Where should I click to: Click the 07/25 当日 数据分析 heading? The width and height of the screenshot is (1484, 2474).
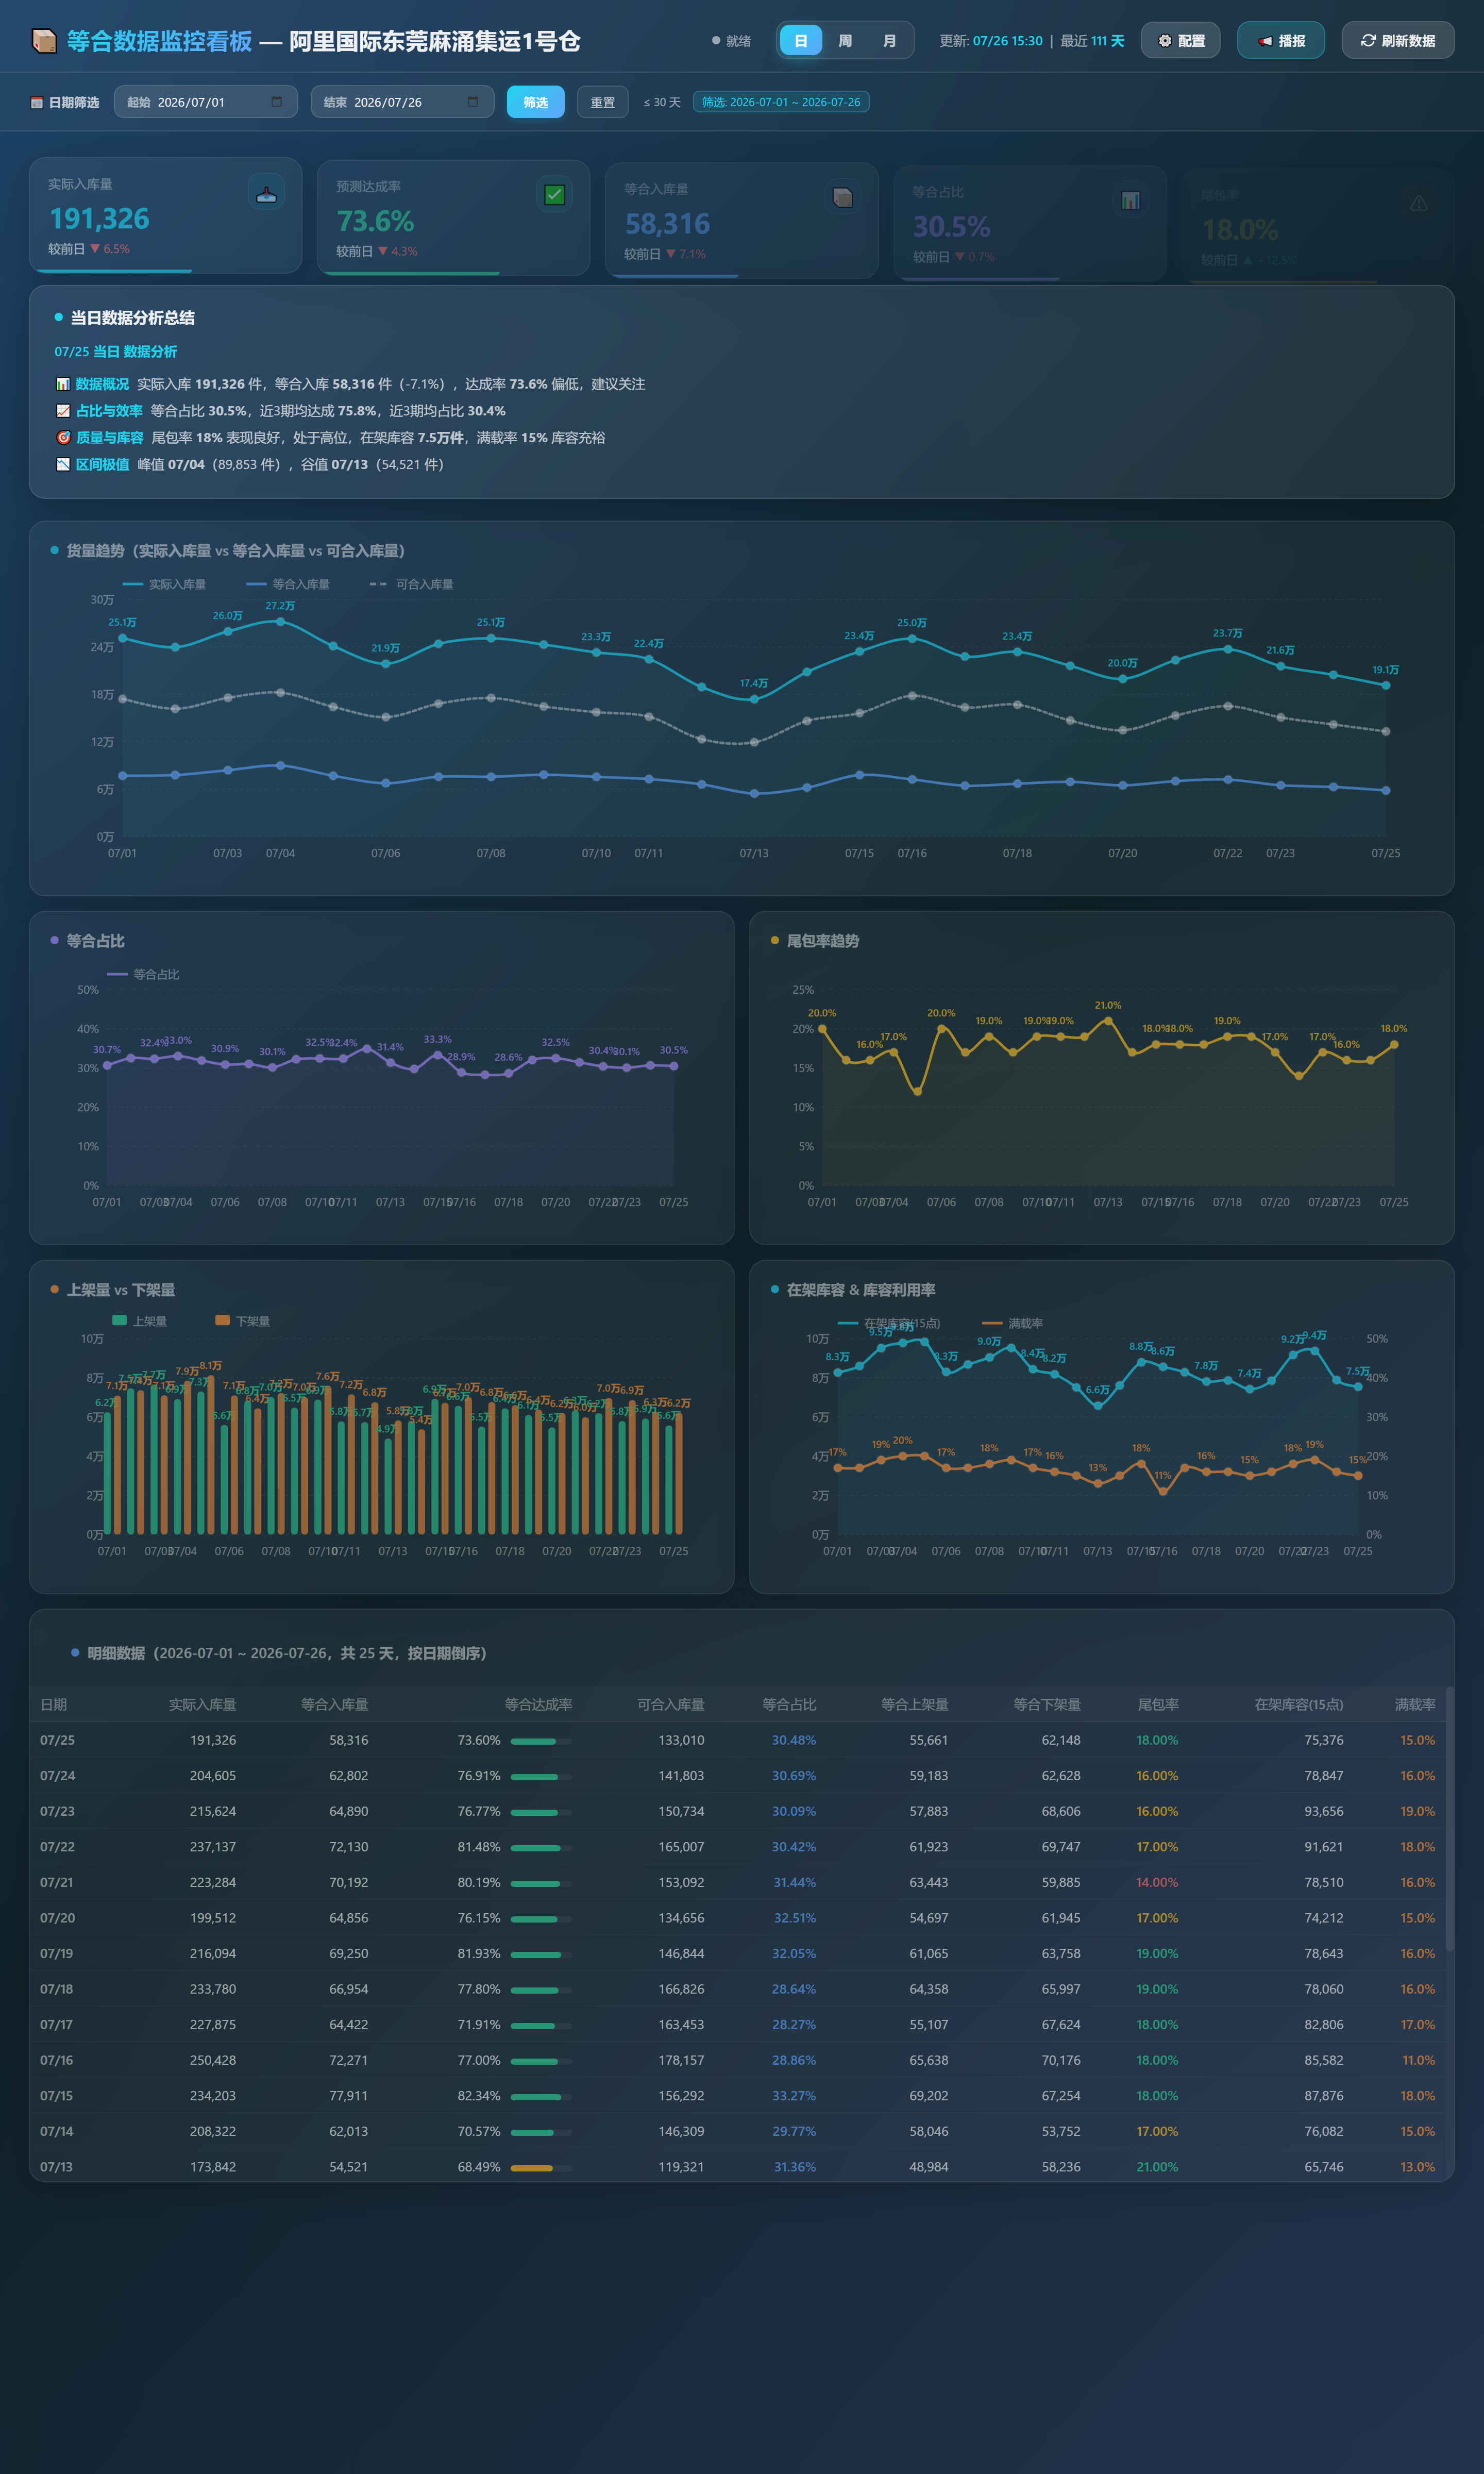(x=116, y=352)
